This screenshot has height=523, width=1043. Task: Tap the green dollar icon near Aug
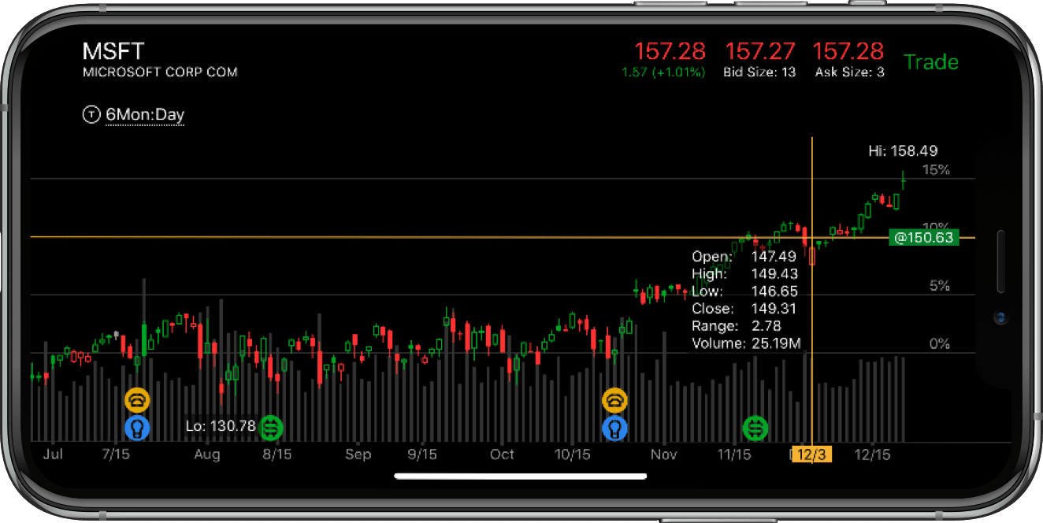[x=272, y=428]
